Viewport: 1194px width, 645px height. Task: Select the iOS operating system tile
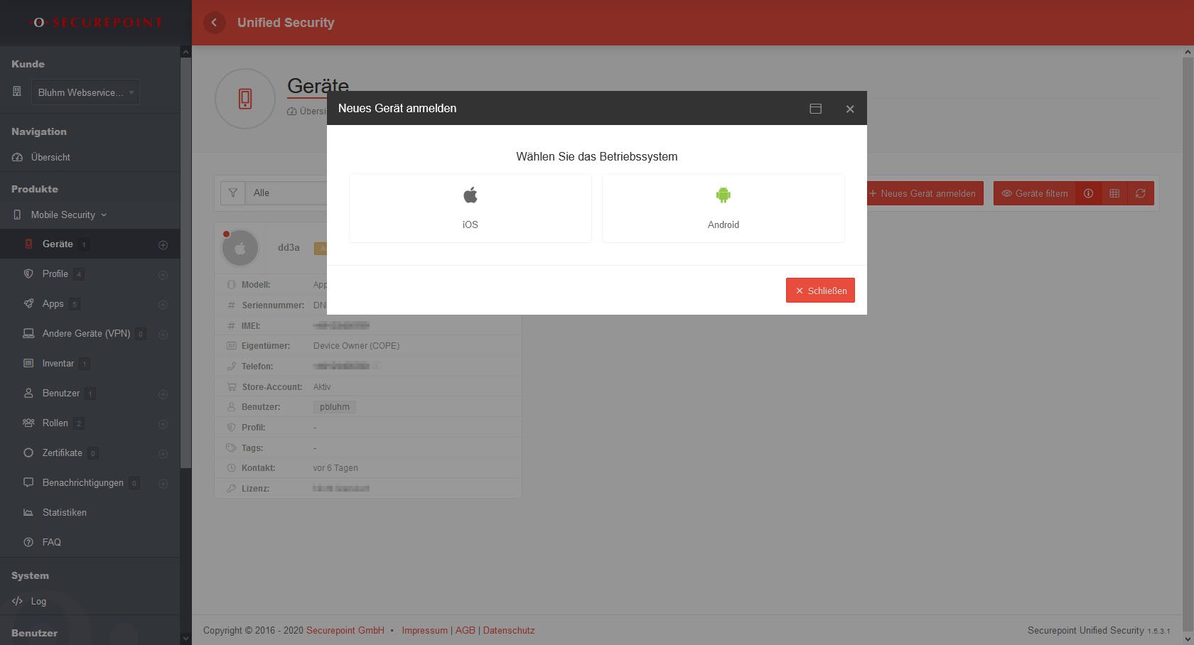[x=470, y=208]
